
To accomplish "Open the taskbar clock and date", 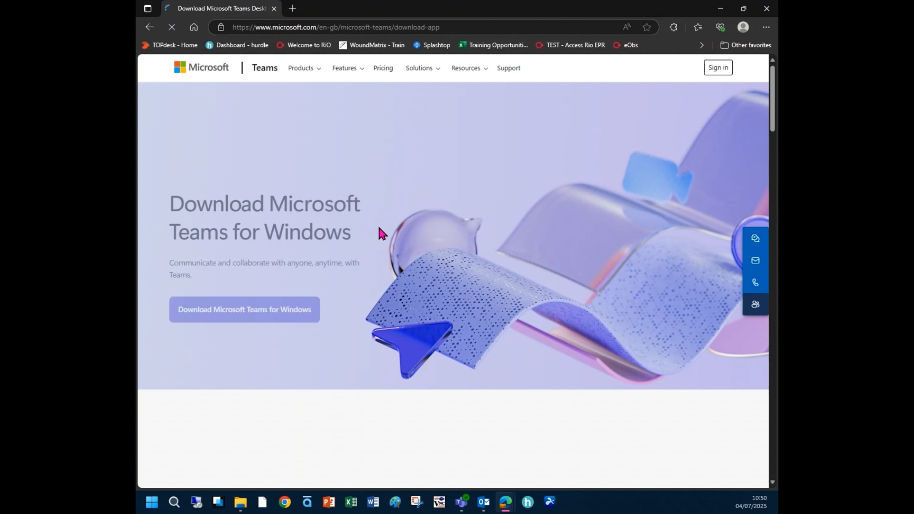I will tap(751, 502).
